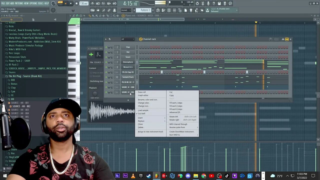Choose Assign to new instrument track
The image size is (320, 180).
[x=150, y=132]
